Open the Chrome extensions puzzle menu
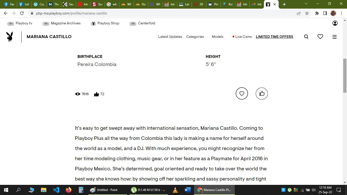Screen dimensions: 347x195 317,13
